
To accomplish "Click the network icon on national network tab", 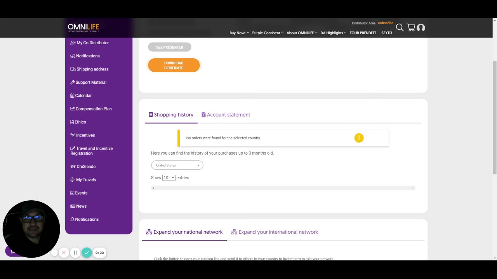I will coord(149,232).
